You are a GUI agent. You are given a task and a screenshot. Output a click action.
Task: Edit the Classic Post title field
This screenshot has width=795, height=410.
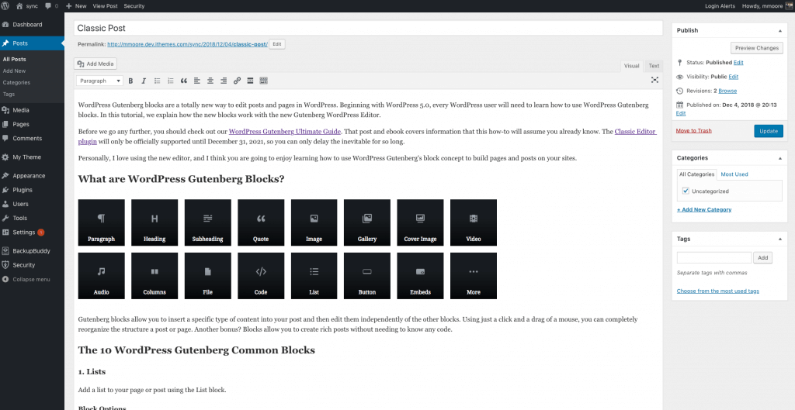click(368, 28)
